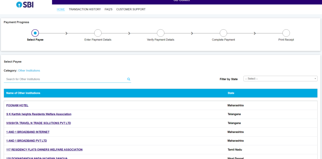Click the Print Receipt label
Viewport: 322px width, 159px height.
[x=286, y=40]
